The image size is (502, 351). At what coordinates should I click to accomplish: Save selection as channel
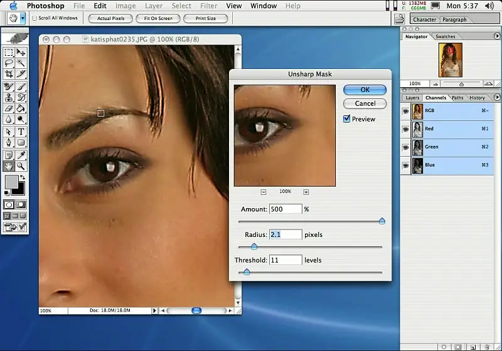click(458, 347)
